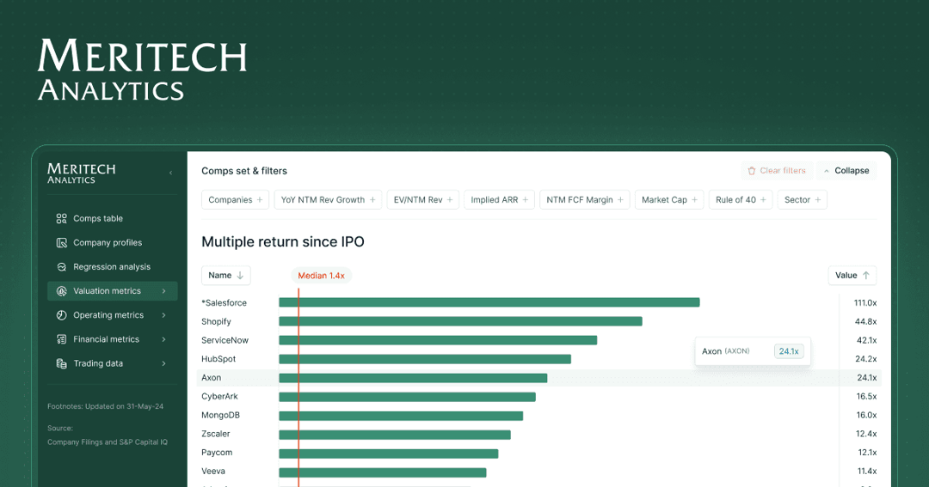Select Comps table in sidebar menu
Viewport: 929px width, 487px height.
point(113,218)
